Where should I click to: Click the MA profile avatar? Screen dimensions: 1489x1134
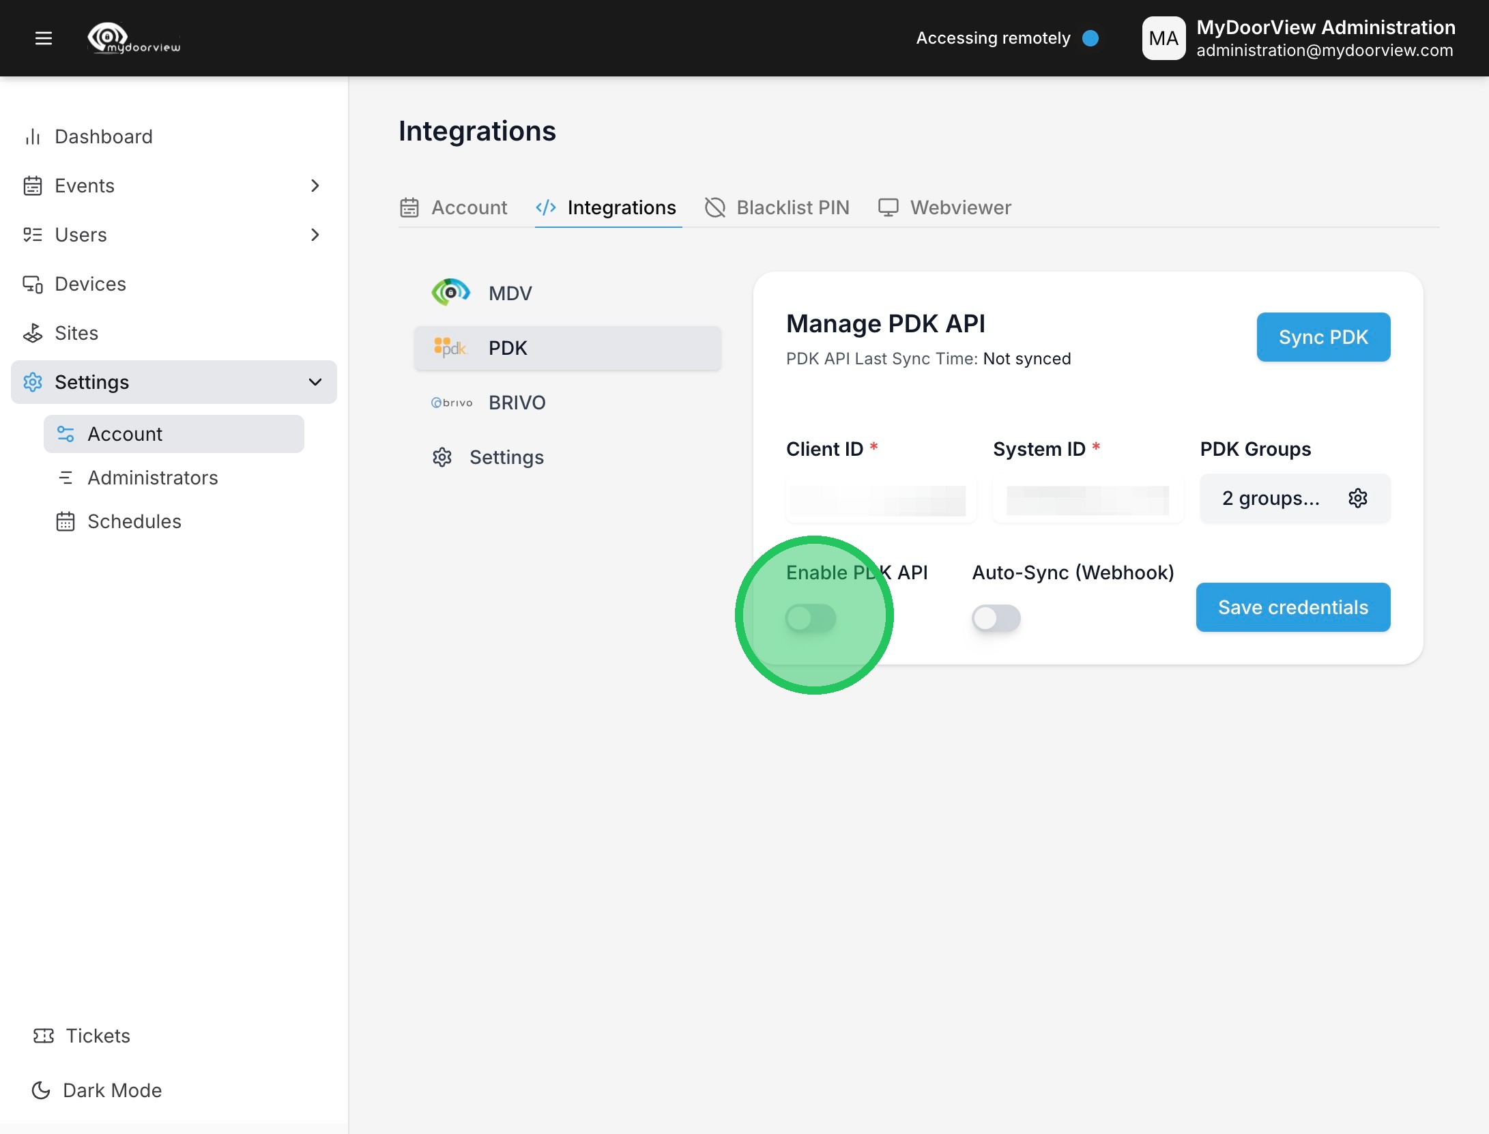[x=1163, y=38]
